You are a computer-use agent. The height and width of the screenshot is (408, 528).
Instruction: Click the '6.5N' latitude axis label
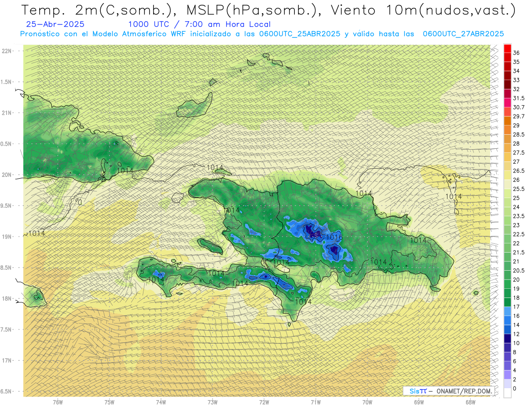(6, 391)
